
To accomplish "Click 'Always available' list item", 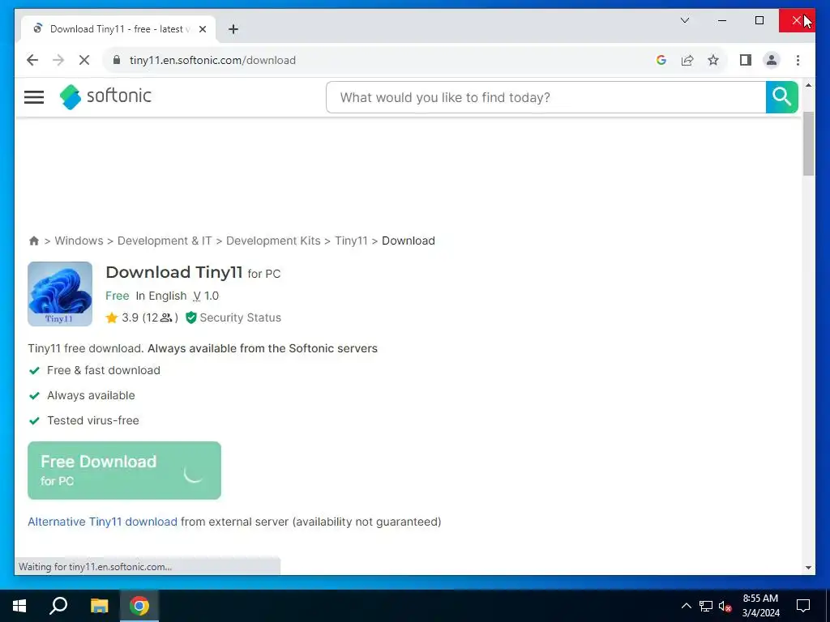I will 91,395.
